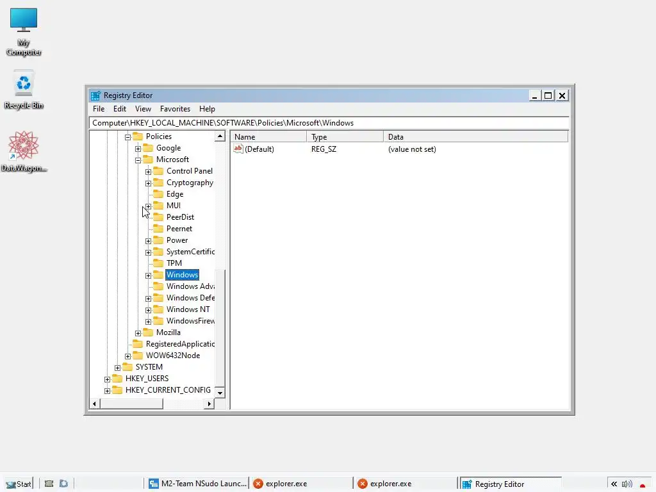Click the HKEY_USERS folder icon
This screenshot has width=656, height=492.
pos(118,378)
